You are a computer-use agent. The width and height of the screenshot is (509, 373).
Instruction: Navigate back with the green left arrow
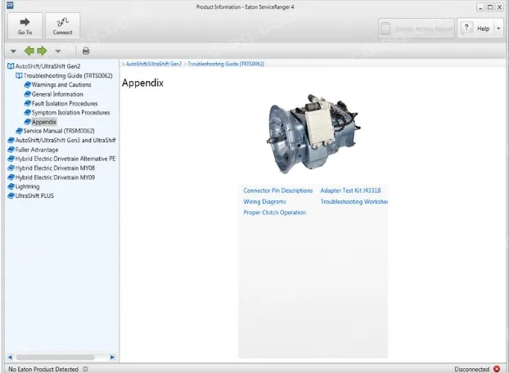point(29,51)
